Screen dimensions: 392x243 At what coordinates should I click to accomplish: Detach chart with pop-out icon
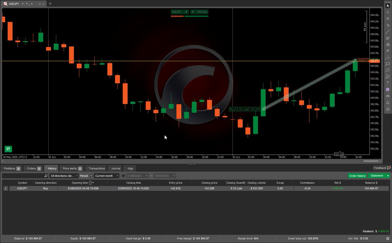click(40, 4)
